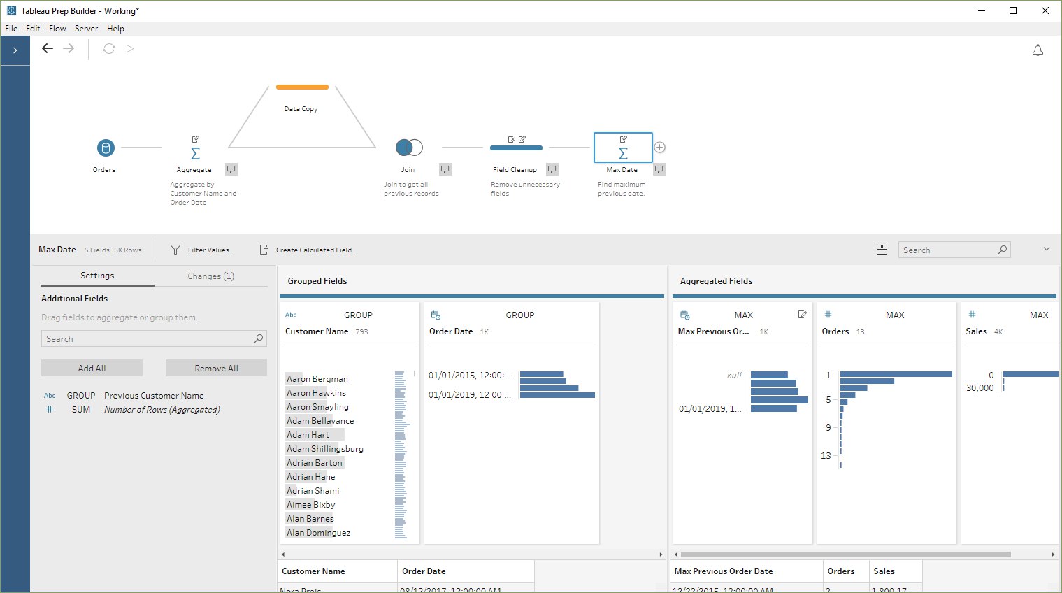
Task: Select Number of Rows (Aggregated) field
Action: 162,410
